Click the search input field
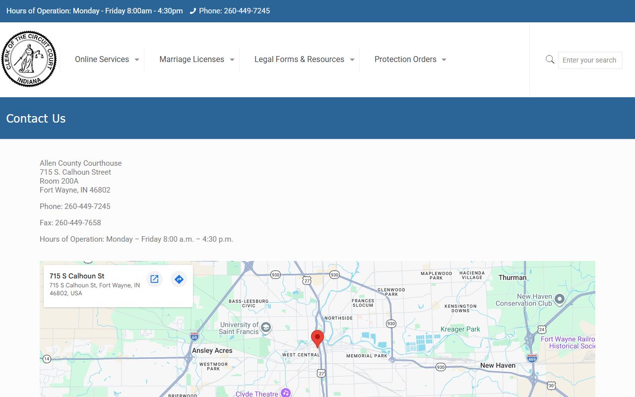635x397 pixels. click(590, 60)
